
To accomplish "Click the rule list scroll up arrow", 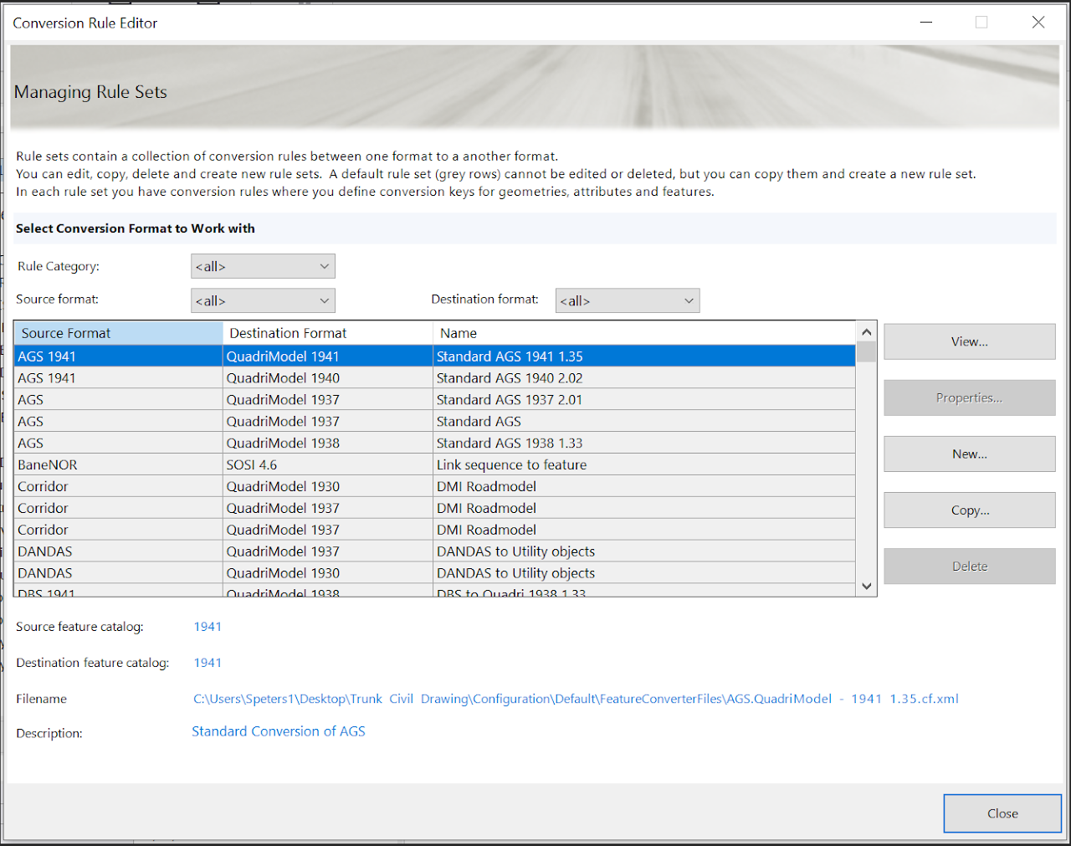I will [x=867, y=332].
